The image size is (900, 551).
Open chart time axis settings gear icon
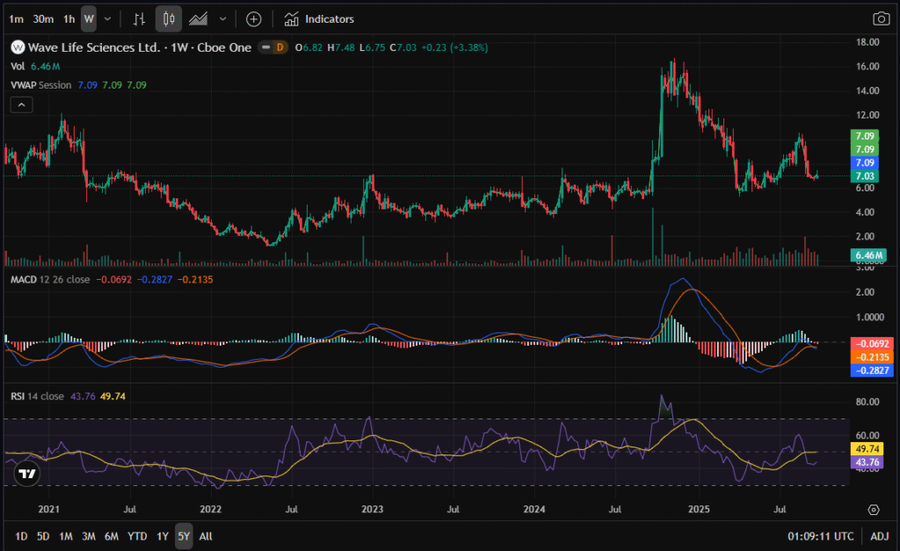874,509
